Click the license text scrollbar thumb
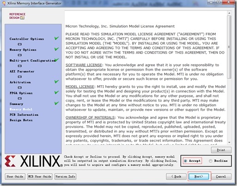Screen dimensions: 237x186 (229, 47)
